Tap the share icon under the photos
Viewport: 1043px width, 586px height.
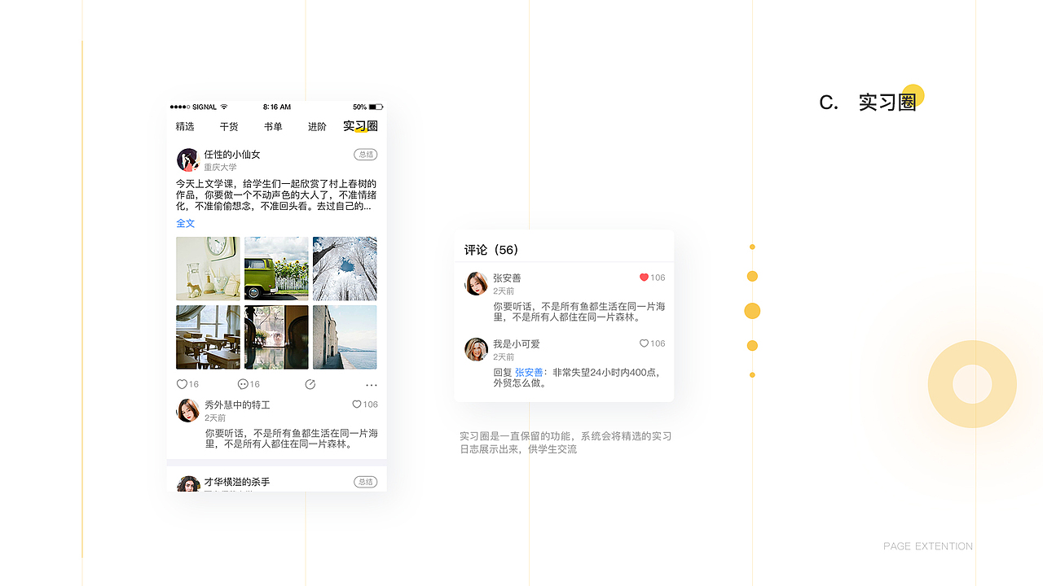310,384
